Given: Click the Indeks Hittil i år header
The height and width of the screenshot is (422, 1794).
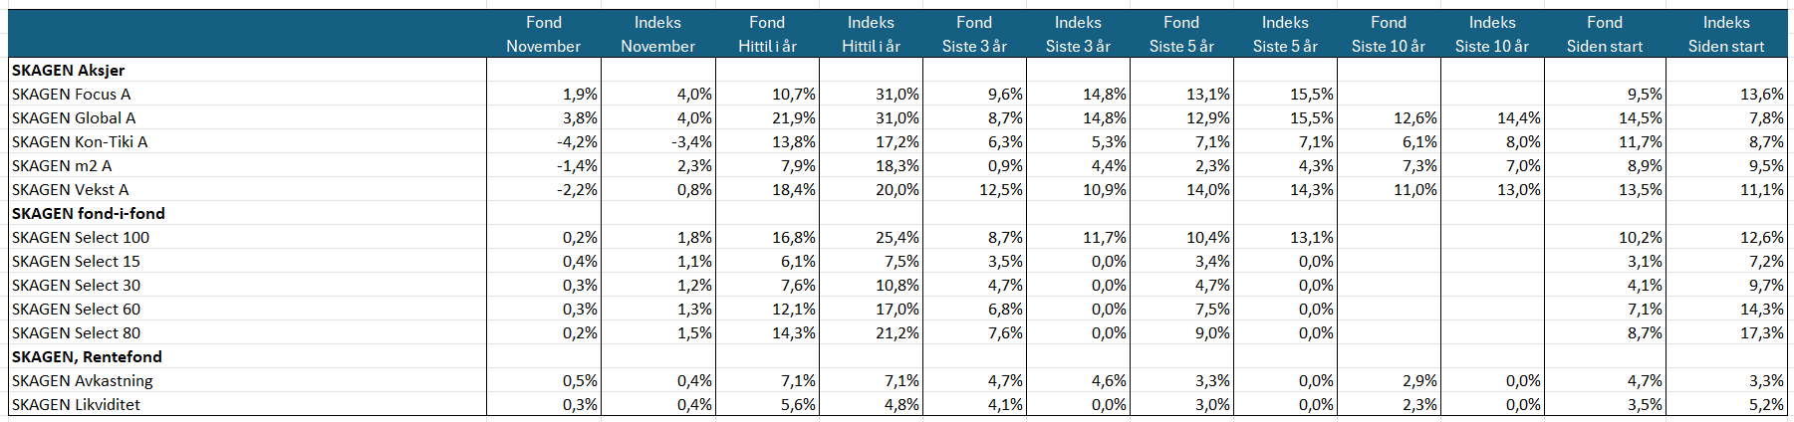Looking at the screenshot, I should point(871,34).
